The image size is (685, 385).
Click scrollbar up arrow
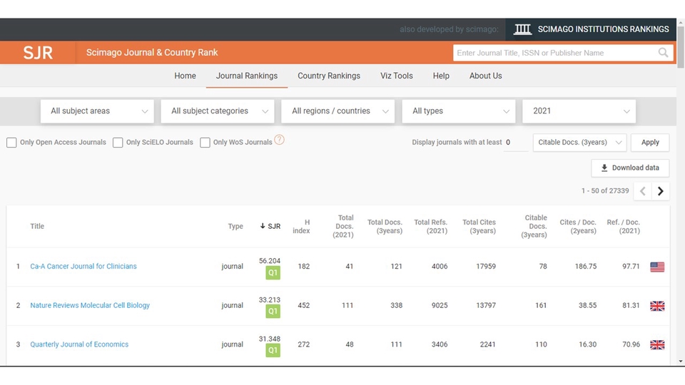681,22
